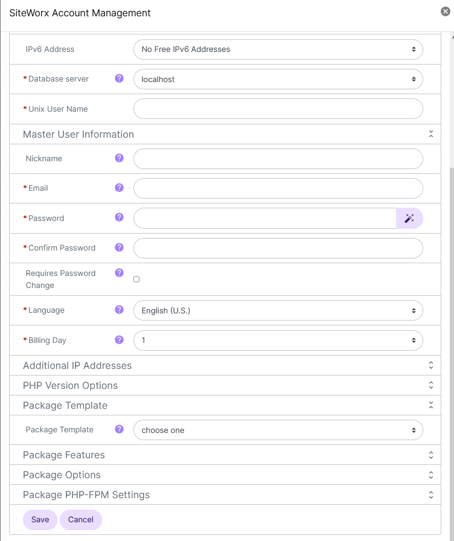Viewport: 454px width, 541px height.
Task: Open the Billing Day dropdown
Action: coord(278,340)
